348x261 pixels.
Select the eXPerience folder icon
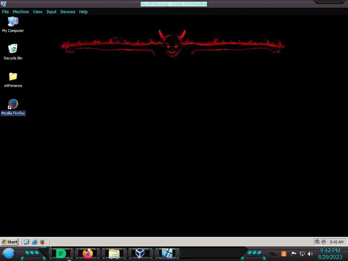13,80
